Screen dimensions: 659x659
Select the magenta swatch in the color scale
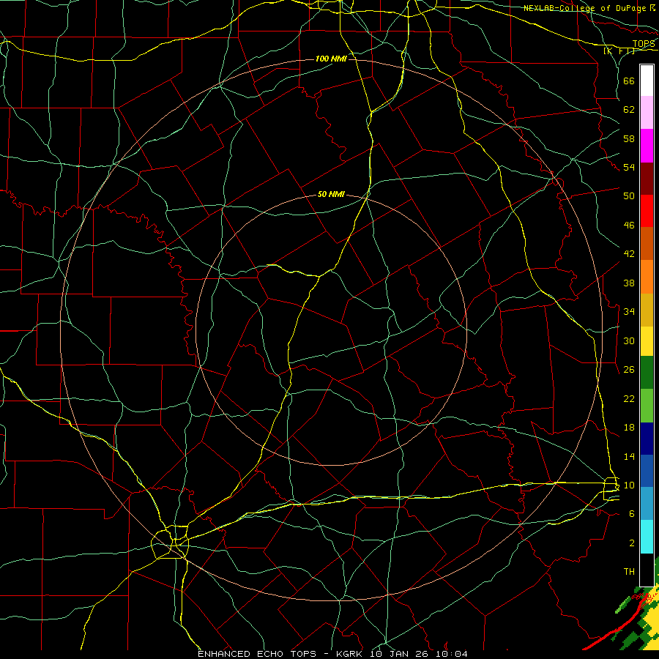click(x=647, y=146)
